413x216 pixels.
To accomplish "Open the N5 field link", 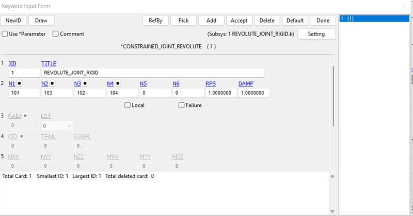I will coord(144,84).
